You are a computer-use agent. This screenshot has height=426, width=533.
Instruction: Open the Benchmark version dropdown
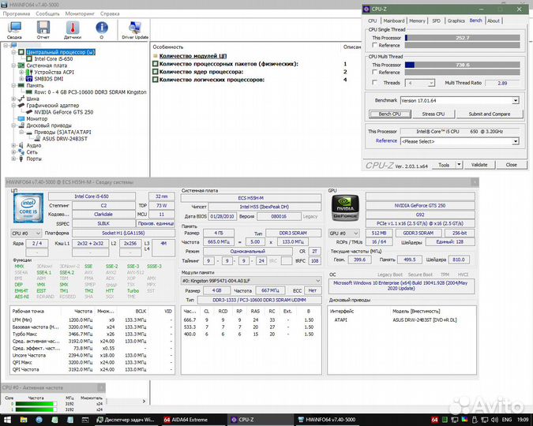pyautogui.click(x=516, y=100)
